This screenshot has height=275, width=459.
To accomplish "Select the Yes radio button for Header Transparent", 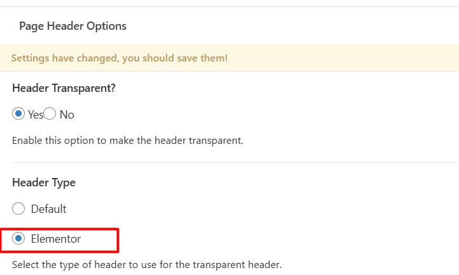I will click(18, 114).
